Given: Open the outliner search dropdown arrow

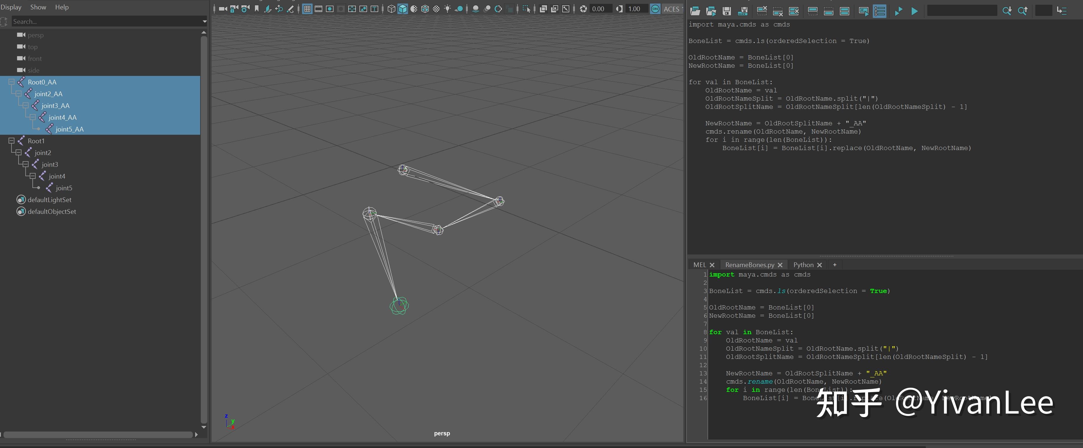Looking at the screenshot, I should [x=204, y=21].
